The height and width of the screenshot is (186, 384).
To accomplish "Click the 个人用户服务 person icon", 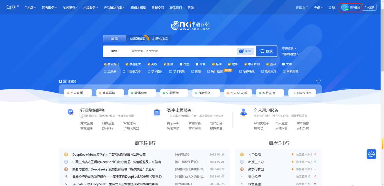I will (243, 112).
